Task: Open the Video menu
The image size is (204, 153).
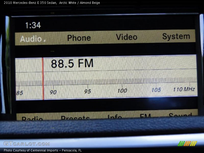Action: 126,37
